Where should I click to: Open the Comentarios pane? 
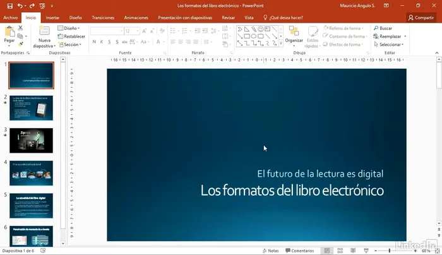click(300, 251)
